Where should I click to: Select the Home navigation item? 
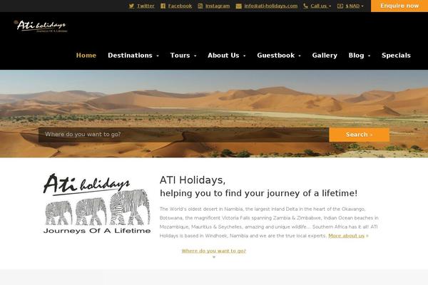coord(86,56)
